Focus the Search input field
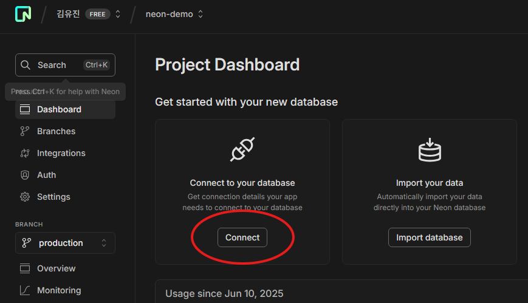Screen dimensions: 528x303 (66, 65)
